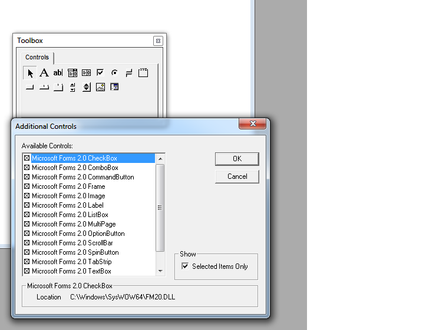Image resolution: width=439 pixels, height=330 pixels.
Task: Select the Microsoft Forms 2.0 SpinButton row
Action: pyautogui.click(x=89, y=252)
